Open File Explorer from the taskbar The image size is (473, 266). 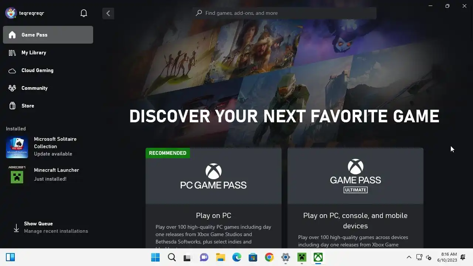221,258
